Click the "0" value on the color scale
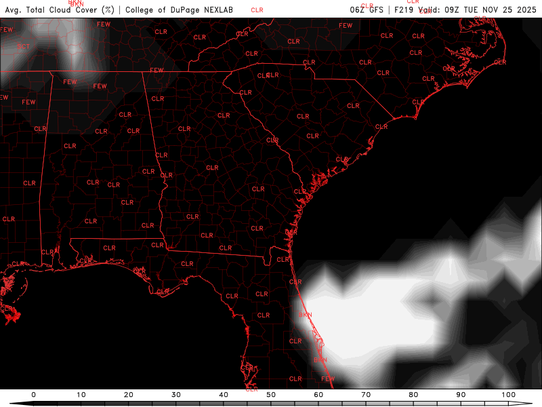542x407 pixels. pyautogui.click(x=33, y=395)
